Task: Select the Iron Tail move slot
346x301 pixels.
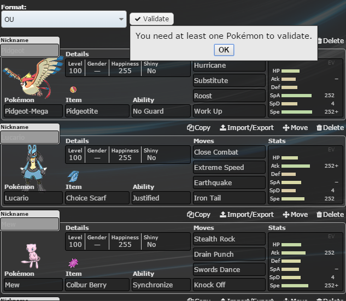Action: pyautogui.click(x=229, y=198)
